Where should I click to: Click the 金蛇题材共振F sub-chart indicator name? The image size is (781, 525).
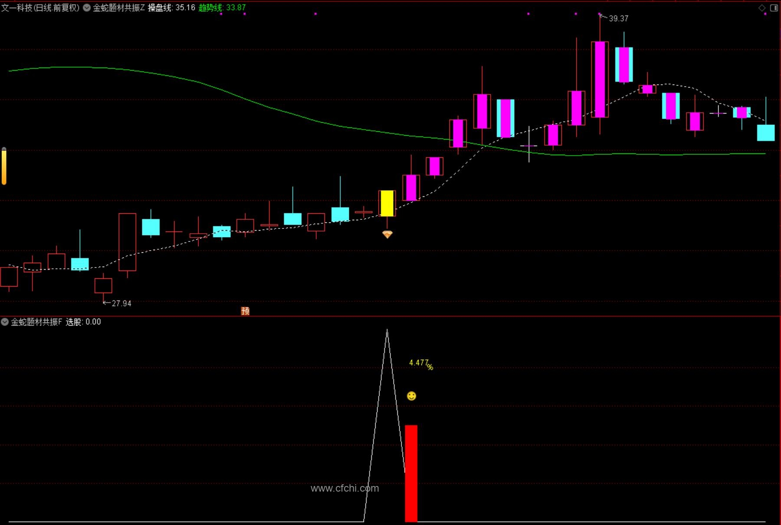tap(36, 322)
